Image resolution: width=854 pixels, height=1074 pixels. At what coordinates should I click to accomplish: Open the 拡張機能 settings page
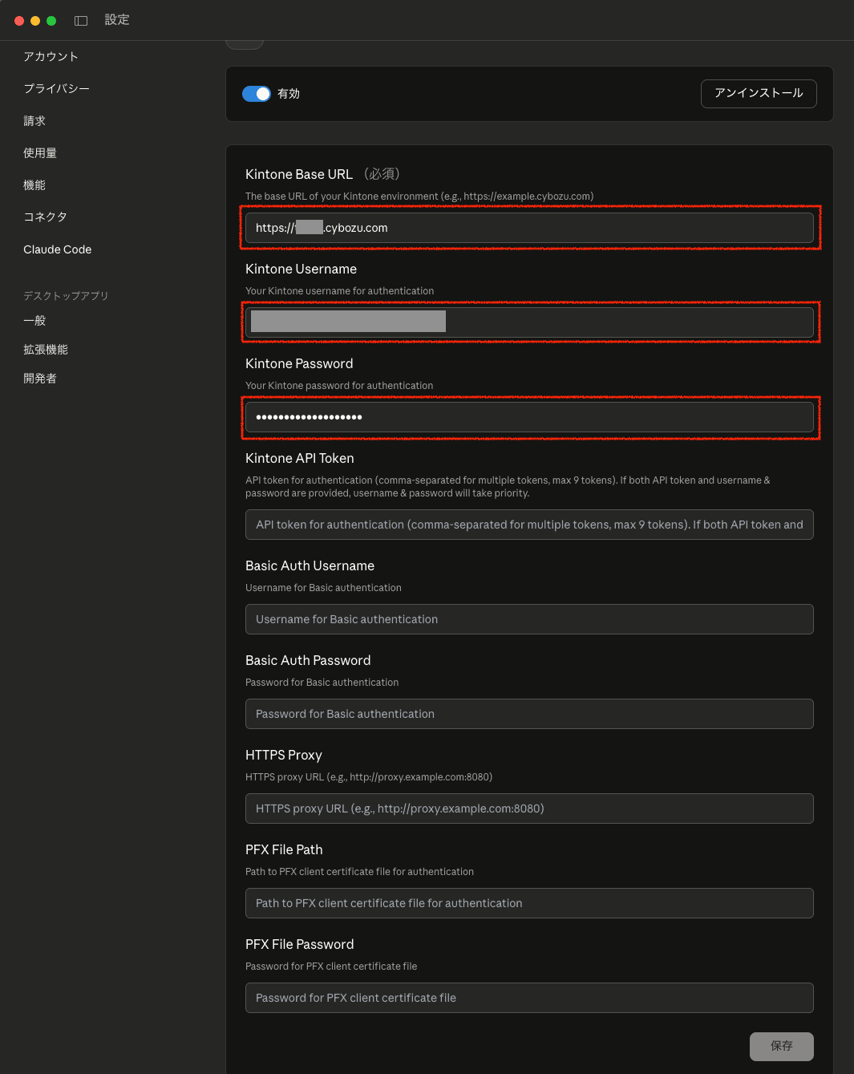tap(46, 349)
